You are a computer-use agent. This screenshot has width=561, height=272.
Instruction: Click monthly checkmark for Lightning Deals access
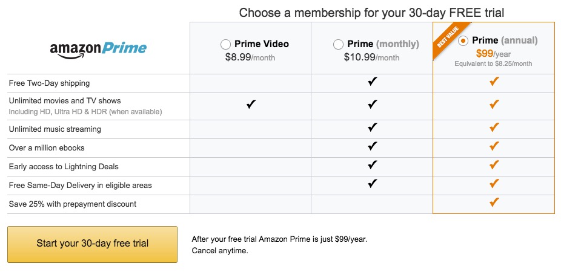click(x=373, y=165)
